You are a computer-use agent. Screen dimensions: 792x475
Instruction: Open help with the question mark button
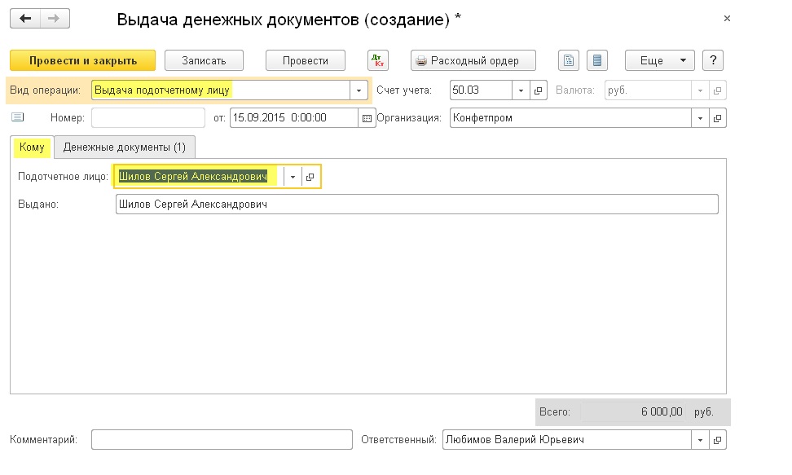[x=713, y=60]
